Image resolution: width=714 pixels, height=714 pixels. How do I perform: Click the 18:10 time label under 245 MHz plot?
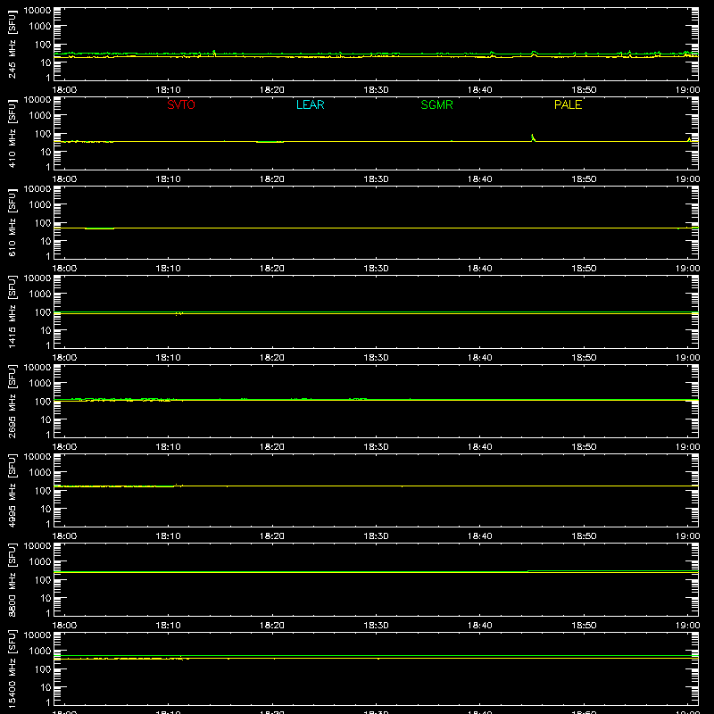168,90
